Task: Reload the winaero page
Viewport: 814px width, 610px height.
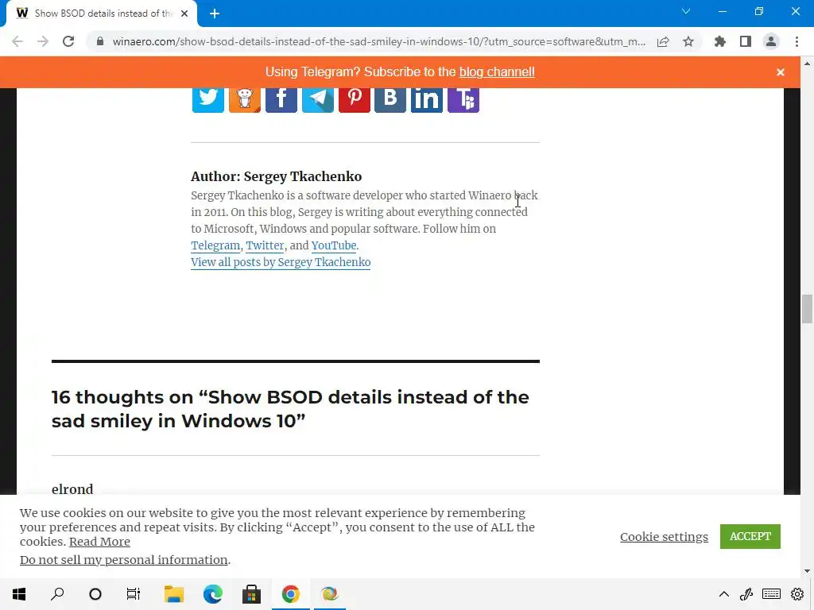Action: pos(68,41)
